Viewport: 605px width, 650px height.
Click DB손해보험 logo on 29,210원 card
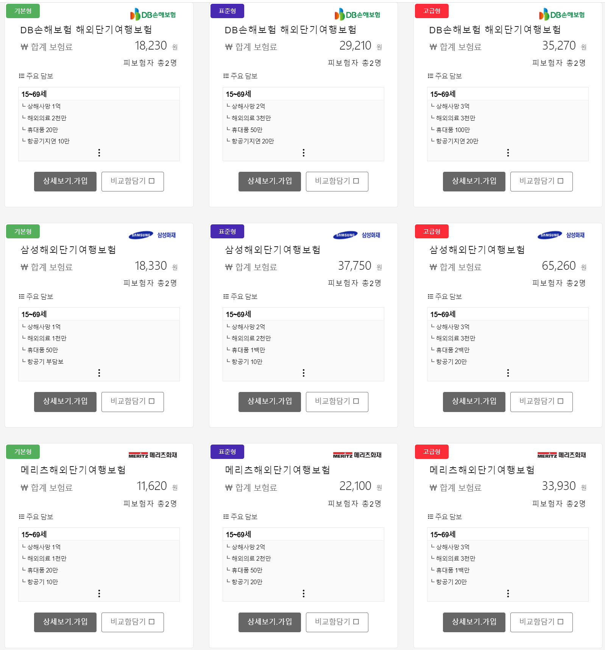357,15
